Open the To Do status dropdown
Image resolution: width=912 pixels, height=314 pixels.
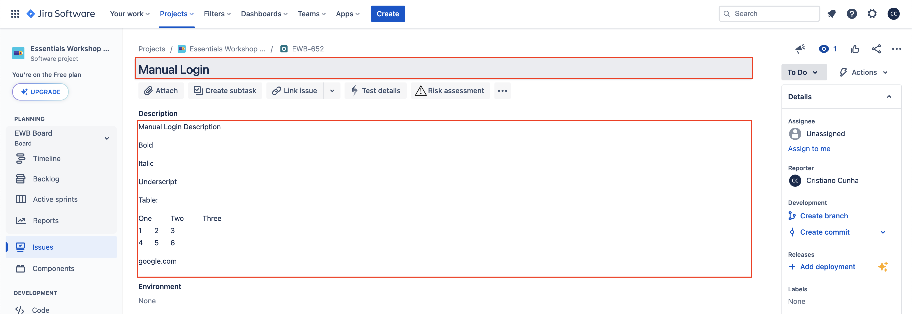pos(804,72)
